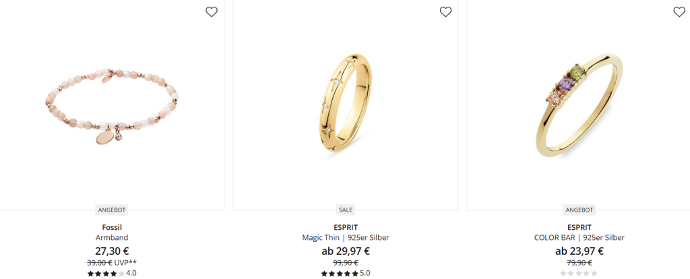View the 5.0 star rating of Magic Thin

(346, 274)
